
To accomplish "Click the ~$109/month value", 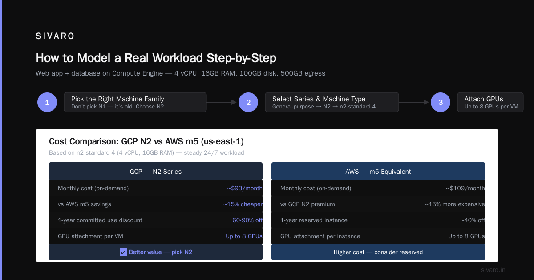I will 465,188.
